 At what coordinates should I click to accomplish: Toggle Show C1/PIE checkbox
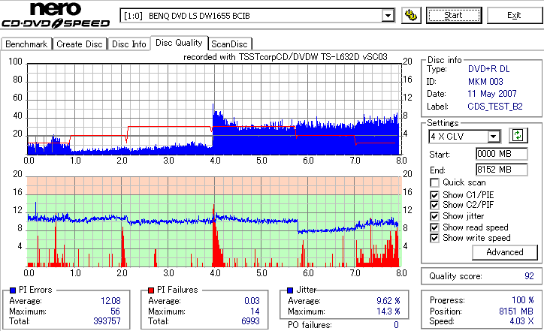[434, 195]
